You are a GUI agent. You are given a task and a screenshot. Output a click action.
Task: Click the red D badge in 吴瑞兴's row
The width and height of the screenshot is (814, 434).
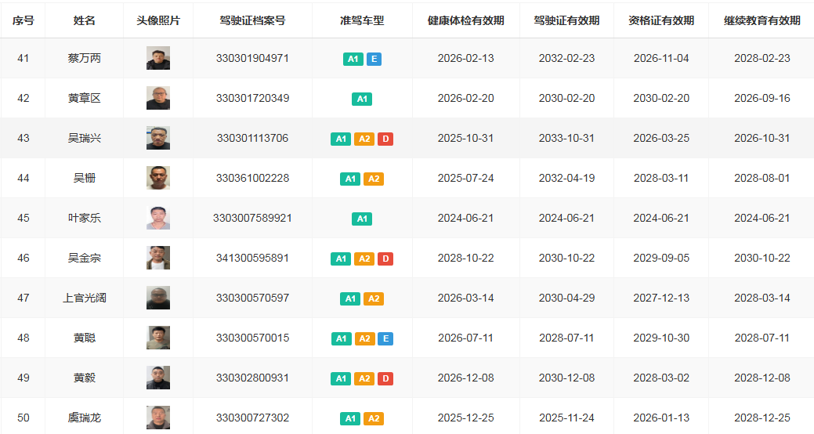click(385, 139)
